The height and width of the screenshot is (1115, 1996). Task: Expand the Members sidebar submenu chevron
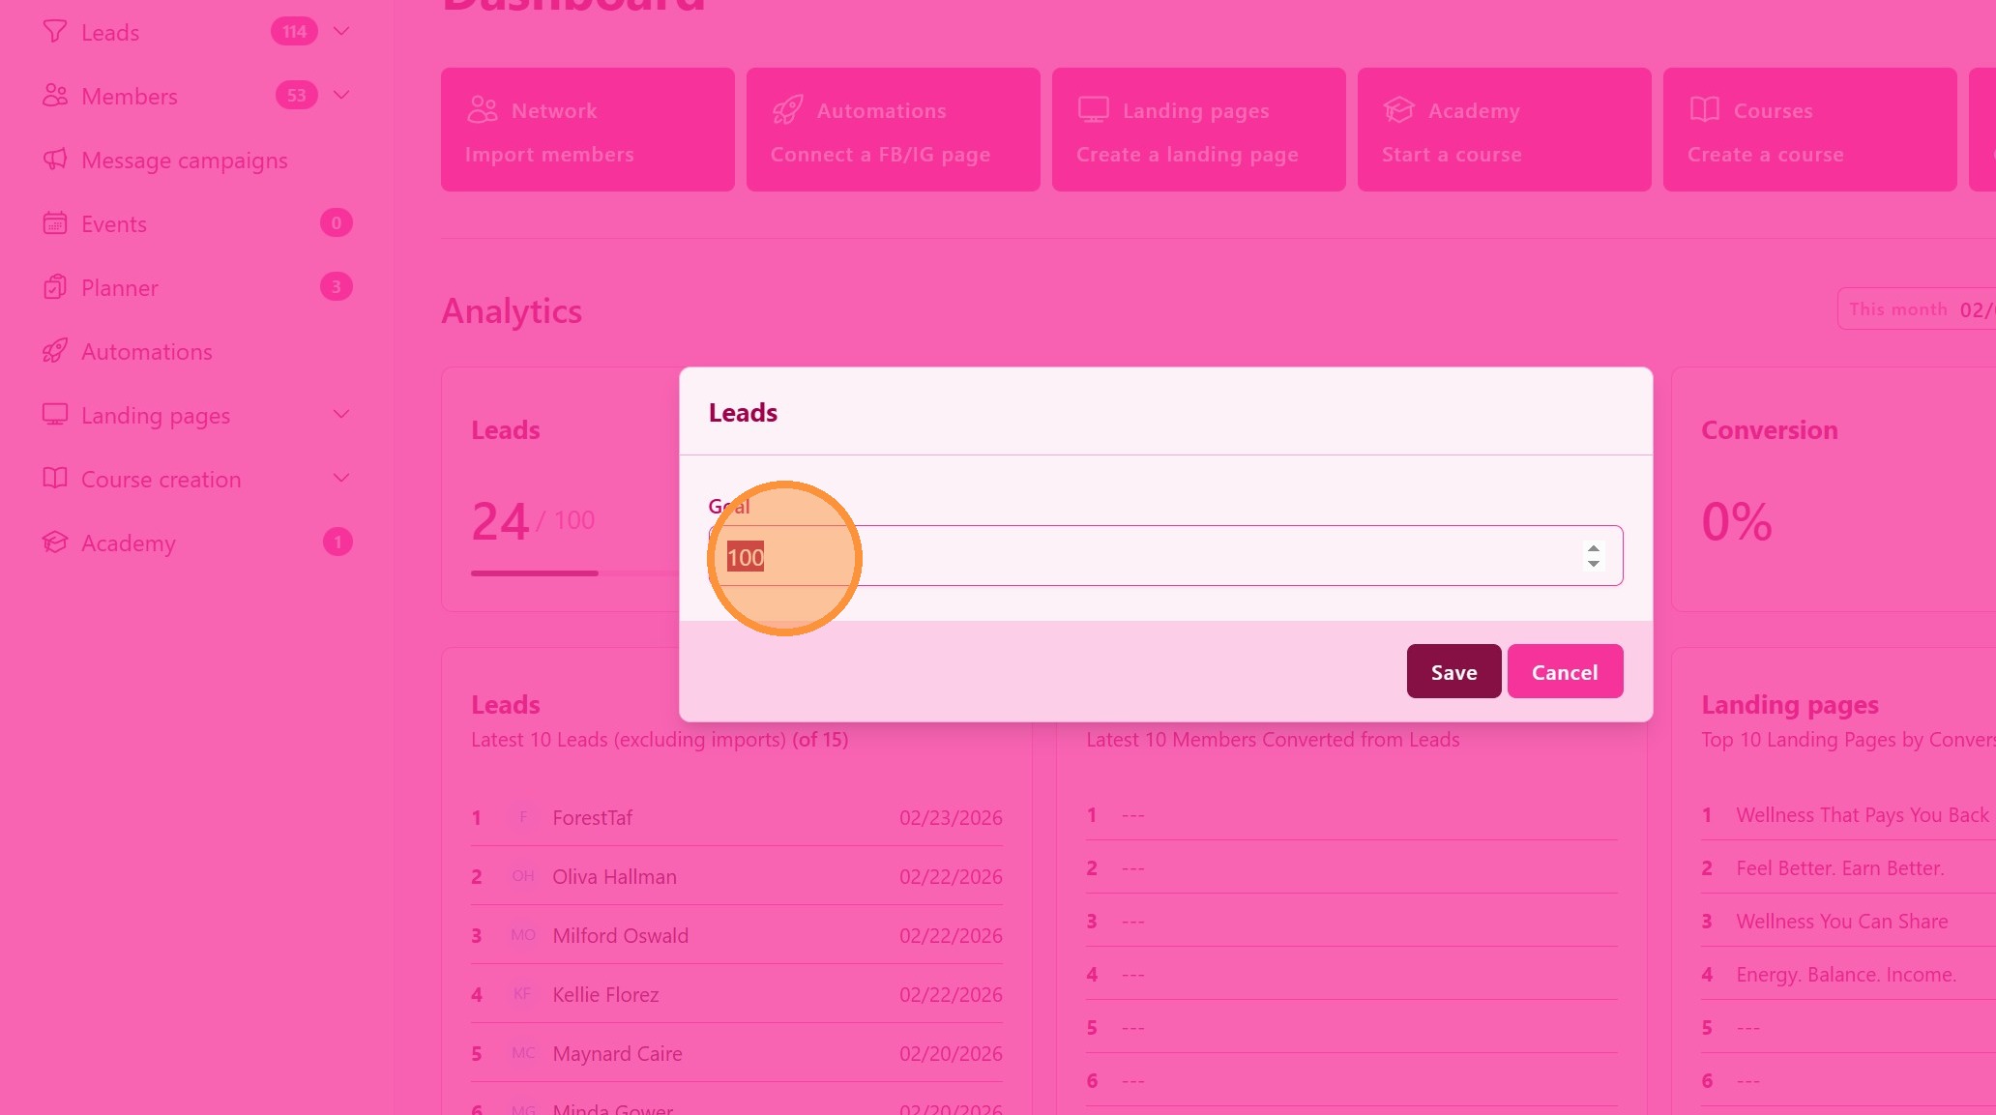coord(341,95)
